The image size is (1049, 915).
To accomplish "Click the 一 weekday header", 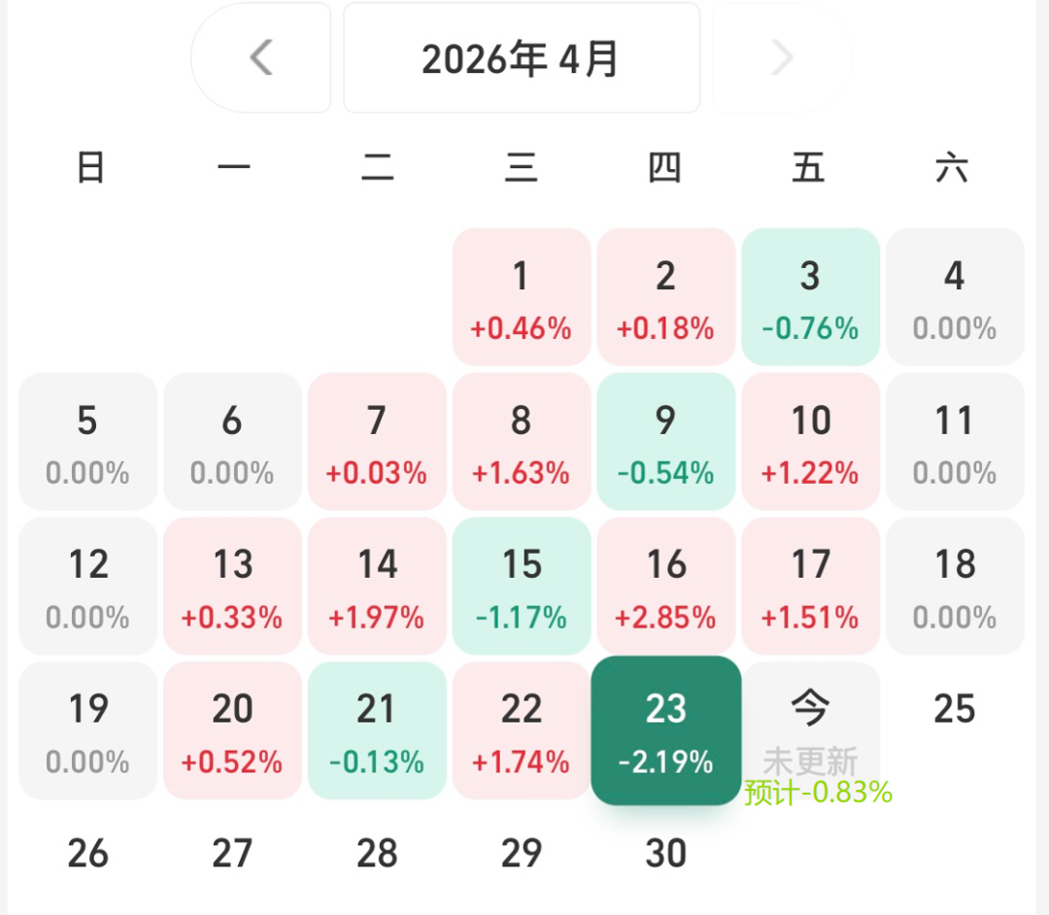I will point(234,167).
